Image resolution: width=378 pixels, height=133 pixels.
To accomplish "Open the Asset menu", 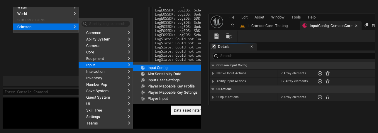I will click(x=260, y=17).
